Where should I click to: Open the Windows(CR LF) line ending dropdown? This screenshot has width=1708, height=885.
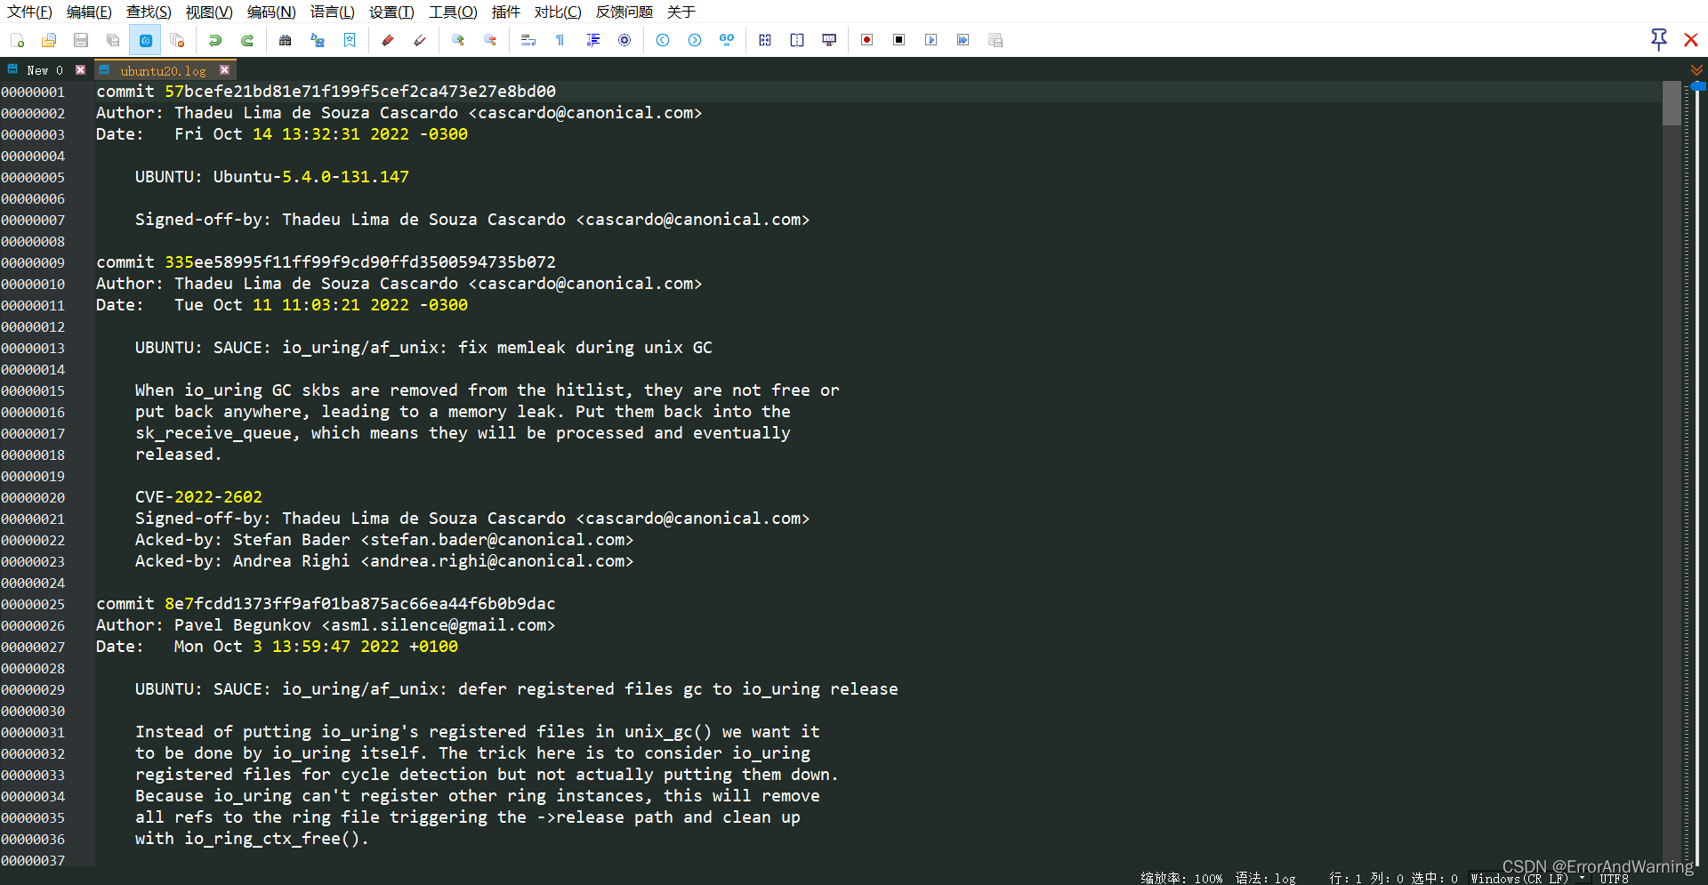coord(1527,878)
